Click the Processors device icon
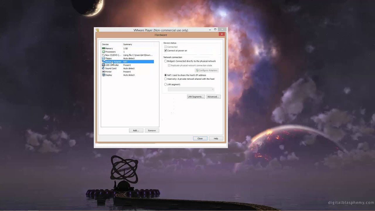 (103, 52)
